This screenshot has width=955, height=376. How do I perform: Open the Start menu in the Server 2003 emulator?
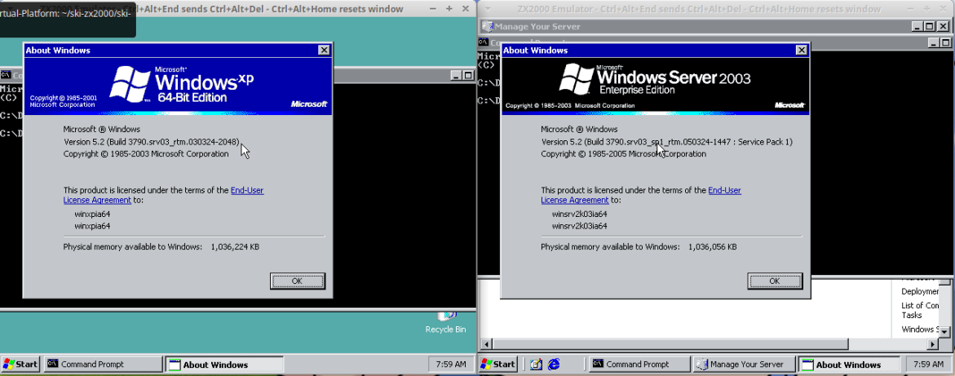(497, 365)
